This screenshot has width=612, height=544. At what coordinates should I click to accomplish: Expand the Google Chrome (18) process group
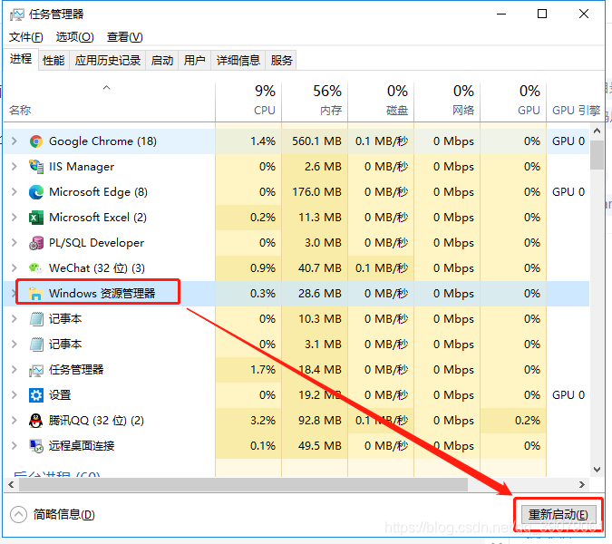pos(15,141)
